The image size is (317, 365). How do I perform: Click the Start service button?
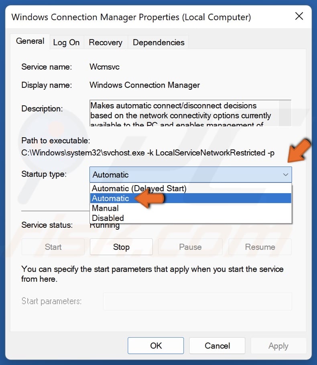53,247
